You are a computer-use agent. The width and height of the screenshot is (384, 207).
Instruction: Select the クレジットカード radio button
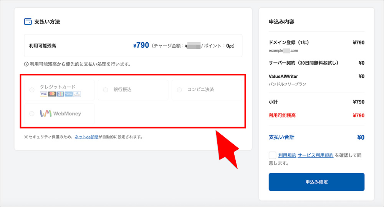pos(32,90)
